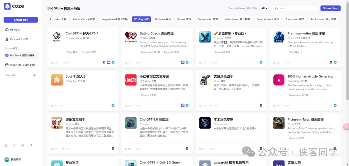
Task: Open the Plugin Store sidebar item
Action: pos(21,65)
